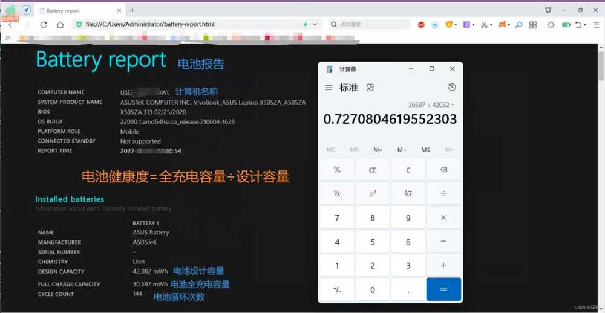Open a new browser tab
This screenshot has width=605, height=313.
coord(132,10)
